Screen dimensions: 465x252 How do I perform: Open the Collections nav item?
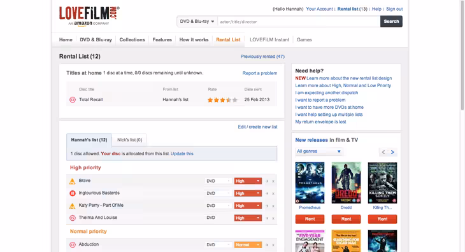(132, 39)
